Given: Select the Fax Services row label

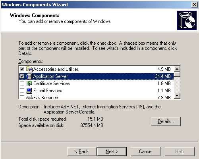Looking at the screenshot, I should (46, 97).
